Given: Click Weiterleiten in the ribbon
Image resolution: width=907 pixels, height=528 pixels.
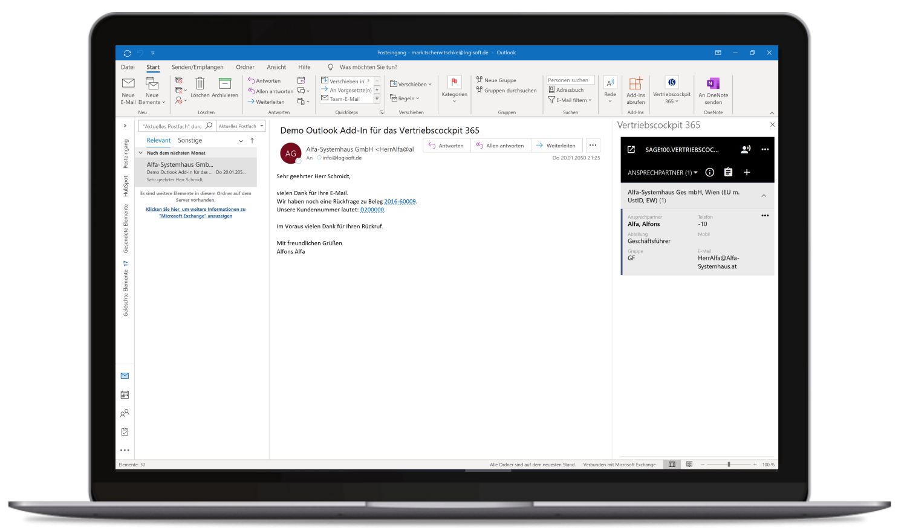Looking at the screenshot, I should click(x=266, y=101).
